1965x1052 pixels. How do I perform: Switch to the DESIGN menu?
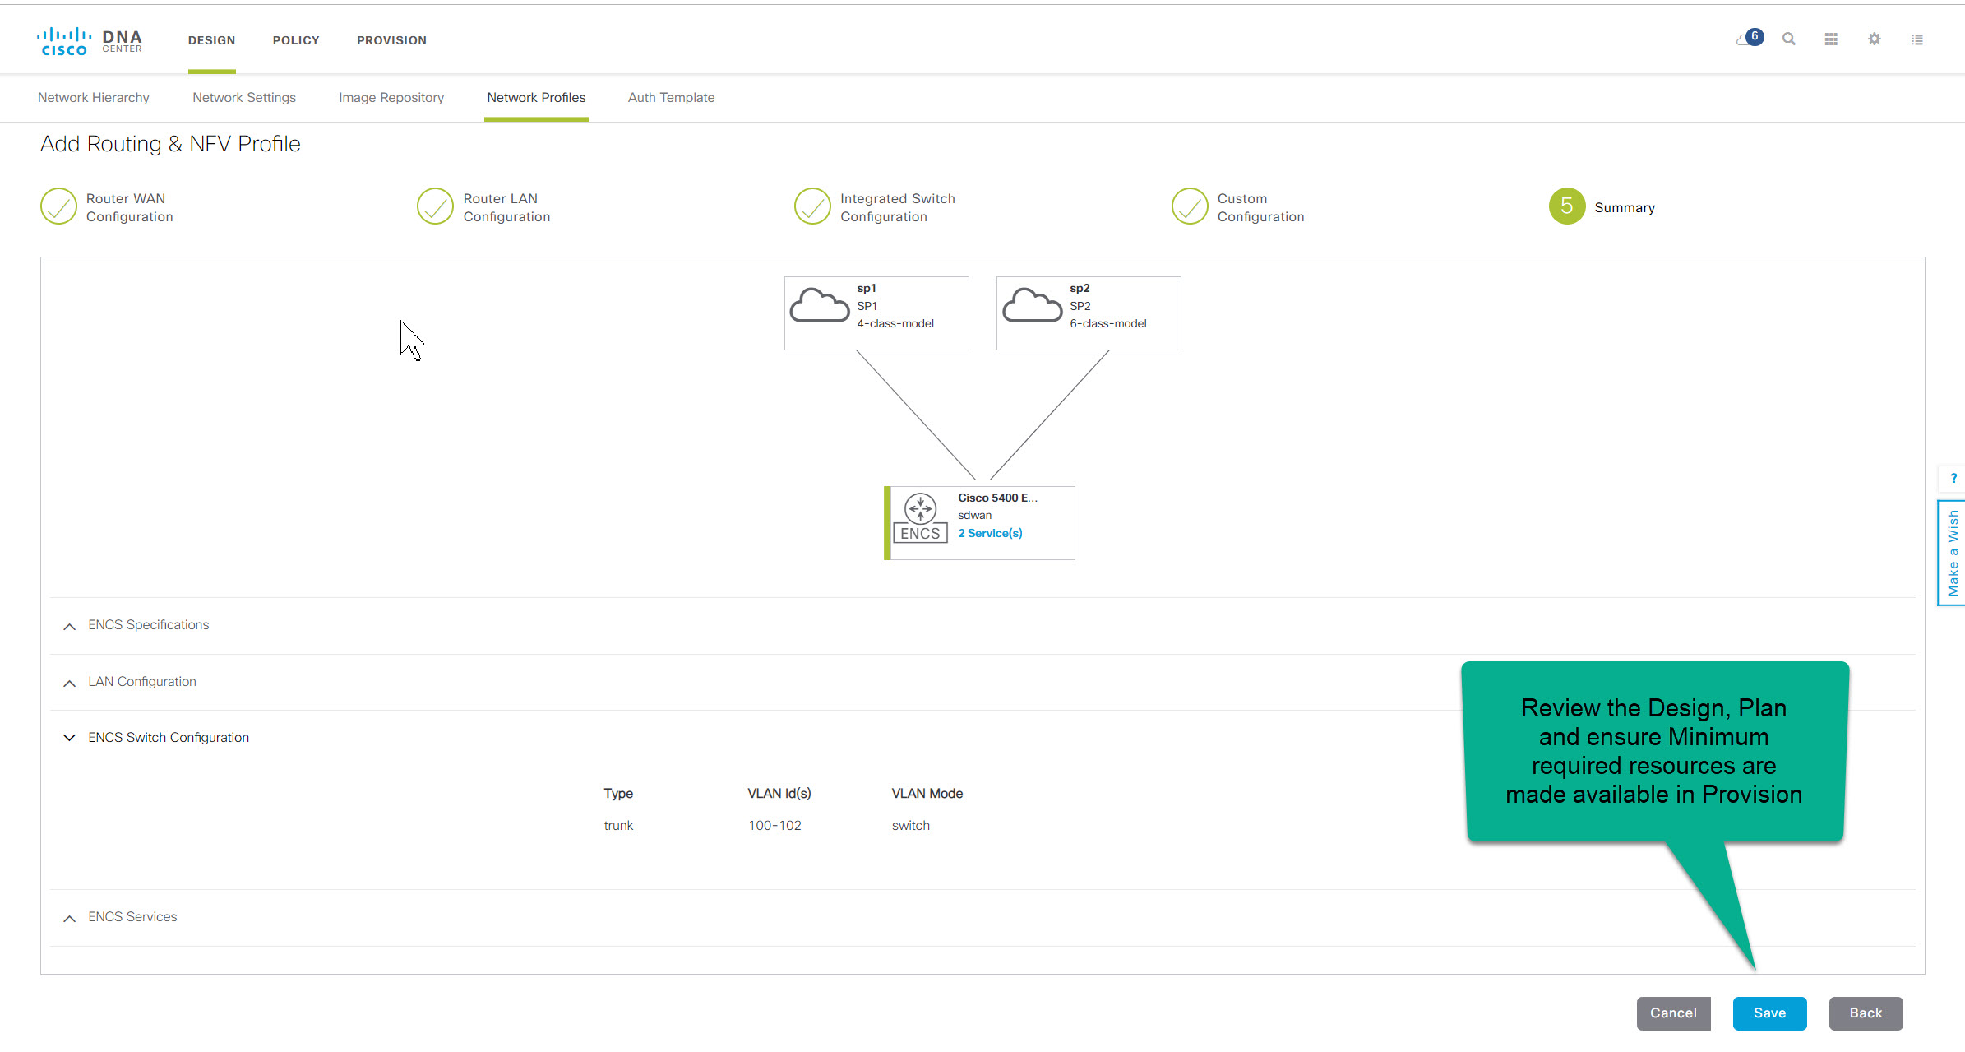point(211,40)
